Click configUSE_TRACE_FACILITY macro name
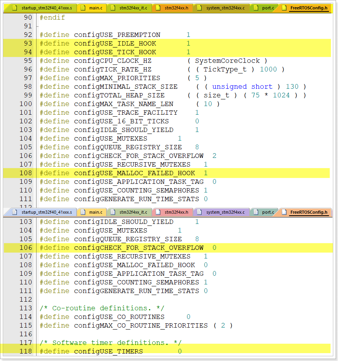338x361 pixels. [126, 113]
